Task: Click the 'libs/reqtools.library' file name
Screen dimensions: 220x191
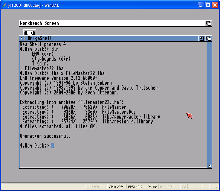Action: click(x=128, y=122)
